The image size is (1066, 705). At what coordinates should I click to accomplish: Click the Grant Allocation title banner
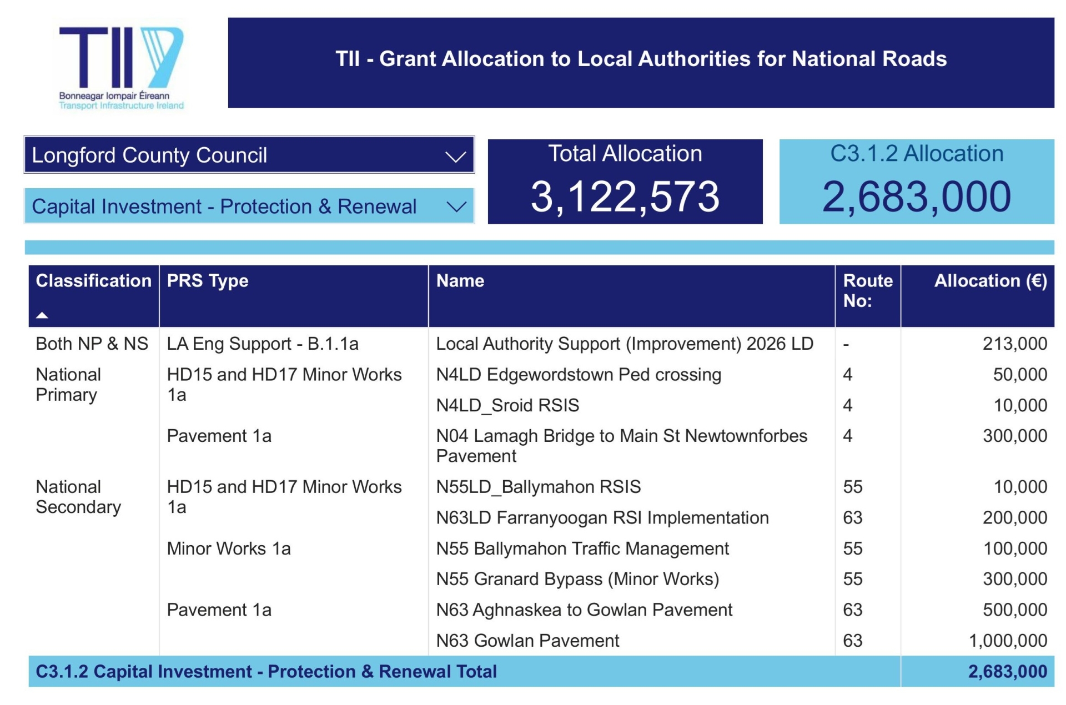click(x=641, y=59)
